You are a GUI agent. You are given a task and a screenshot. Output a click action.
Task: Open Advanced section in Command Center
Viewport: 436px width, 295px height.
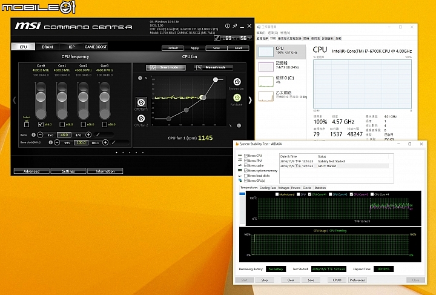click(31, 171)
